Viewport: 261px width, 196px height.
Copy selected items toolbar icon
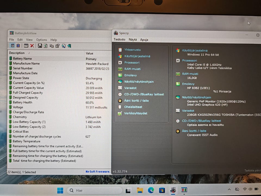click(x=52, y=46)
